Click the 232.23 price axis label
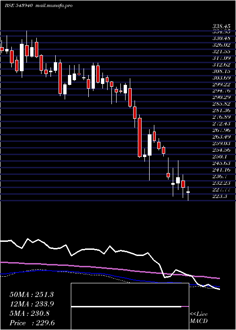 221,183
